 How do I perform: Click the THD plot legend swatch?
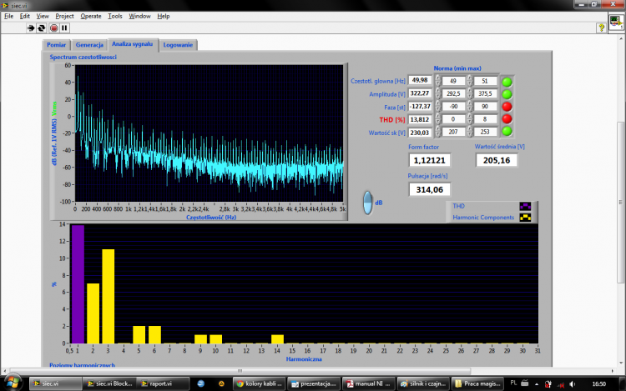(525, 206)
